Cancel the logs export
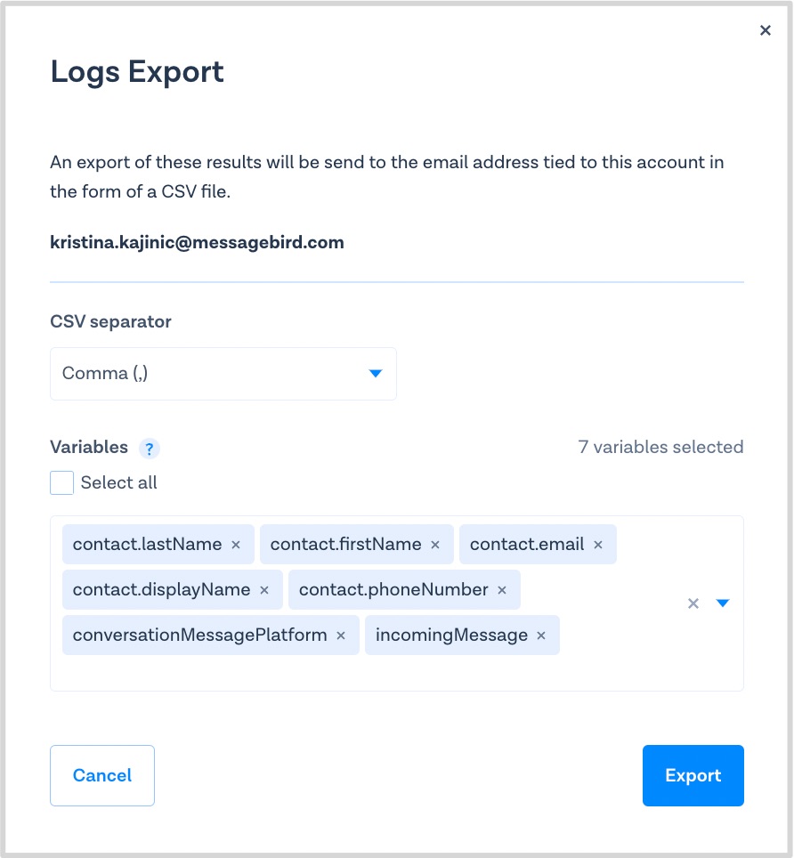 click(x=102, y=775)
